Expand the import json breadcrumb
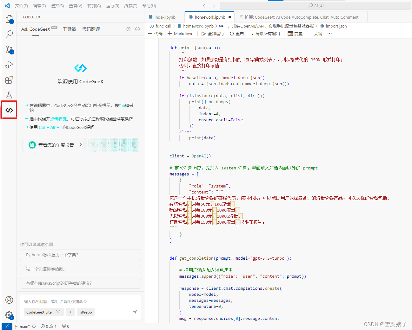 (x=333, y=26)
